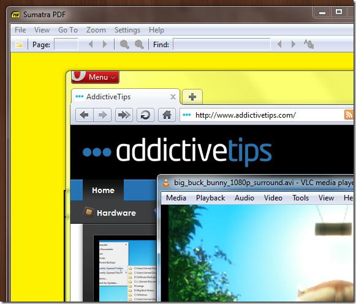Viewport: 356px width, 304px height.
Task: Click the first magnifier zoom icon
Action: click(124, 45)
